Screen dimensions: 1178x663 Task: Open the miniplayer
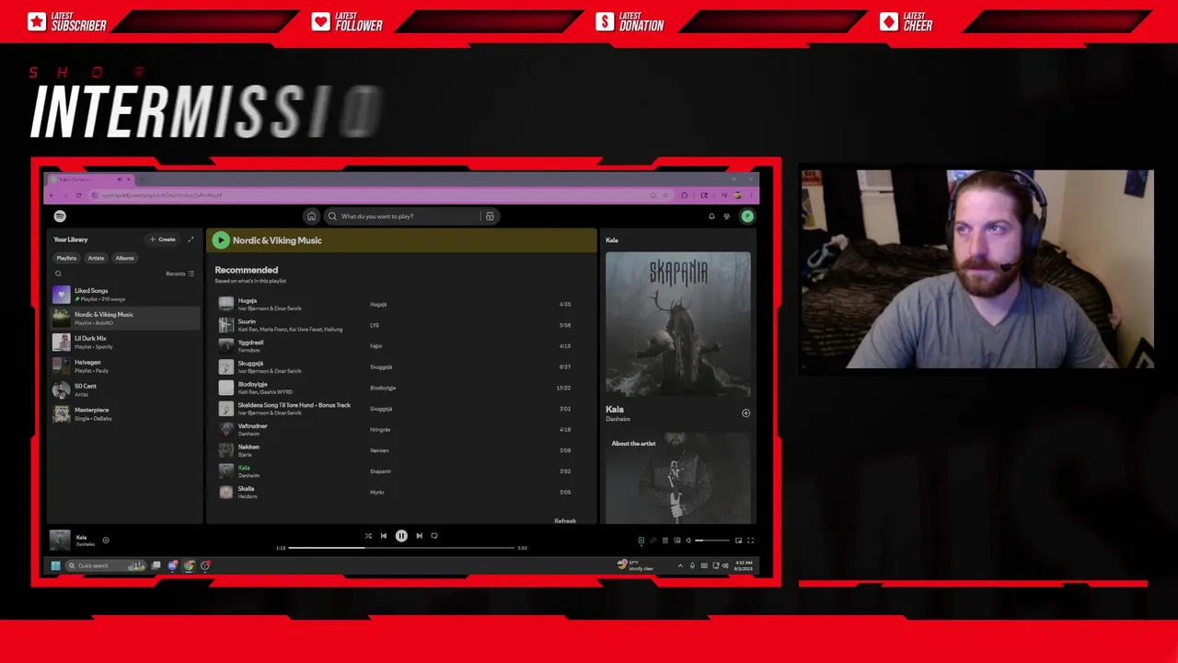[738, 541]
